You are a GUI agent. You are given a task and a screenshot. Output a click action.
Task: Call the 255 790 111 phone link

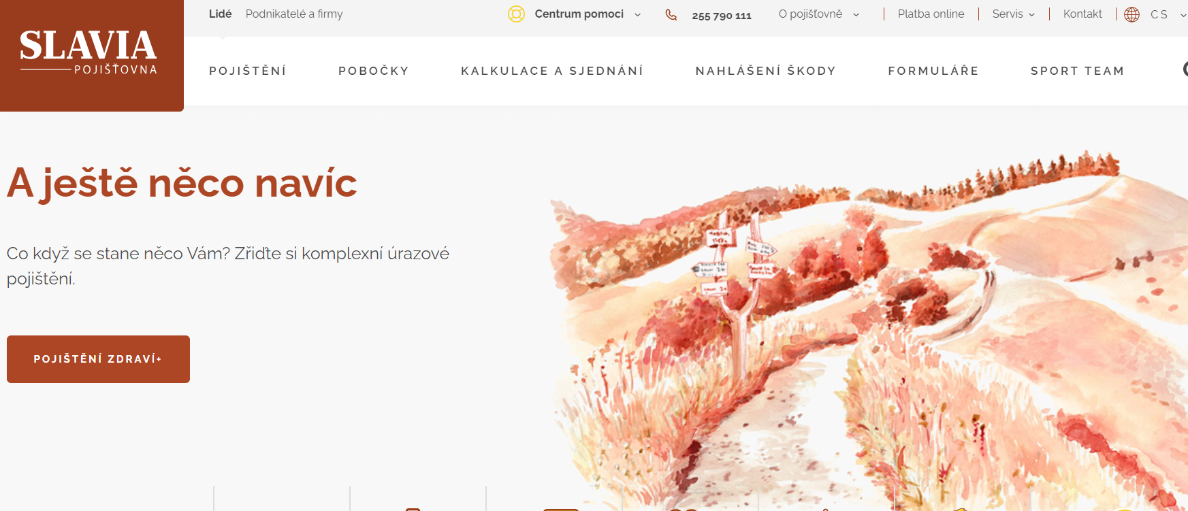tap(722, 16)
